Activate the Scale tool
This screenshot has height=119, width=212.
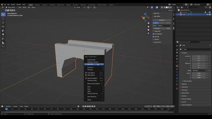coord(3,30)
